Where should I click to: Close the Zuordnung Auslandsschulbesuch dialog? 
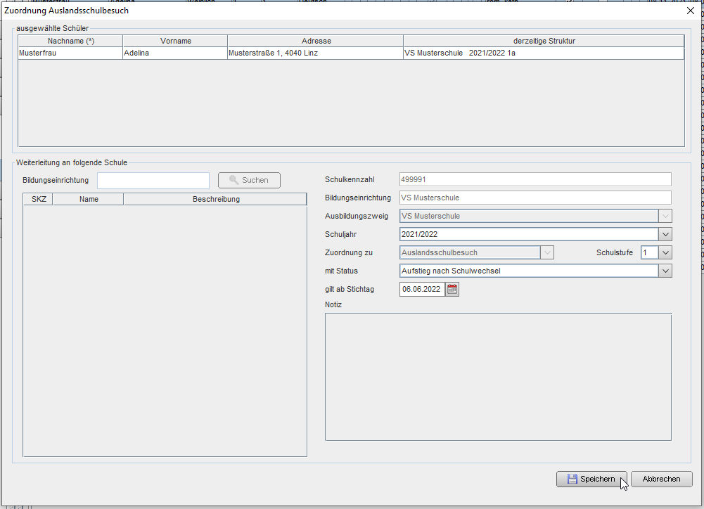690,11
